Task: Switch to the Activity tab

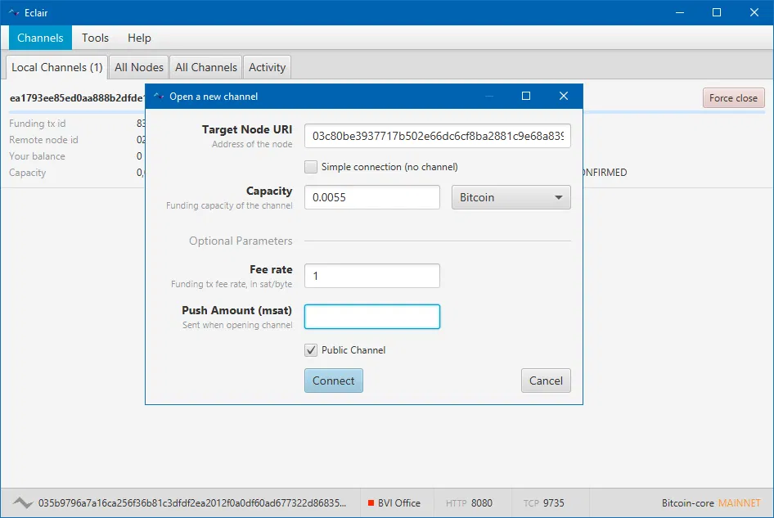Action: point(267,67)
